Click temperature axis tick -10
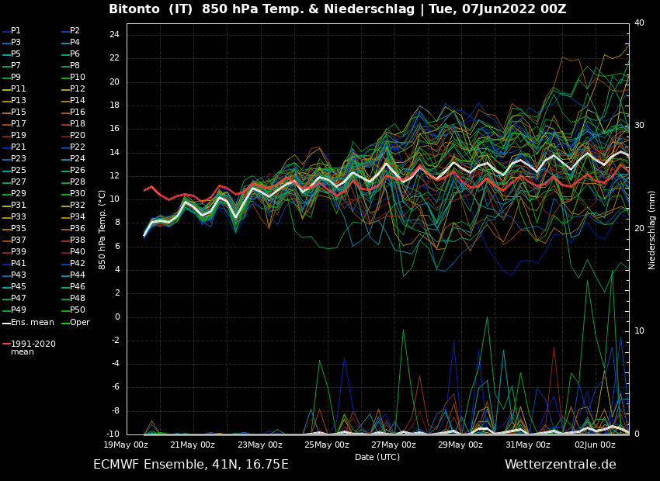 [x=113, y=434]
